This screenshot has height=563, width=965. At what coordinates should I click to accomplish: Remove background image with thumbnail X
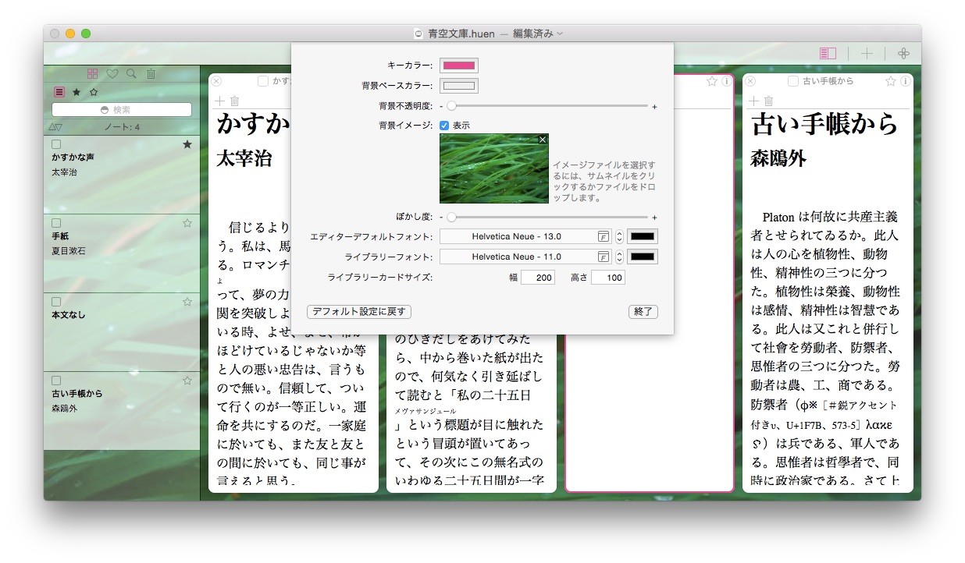543,139
